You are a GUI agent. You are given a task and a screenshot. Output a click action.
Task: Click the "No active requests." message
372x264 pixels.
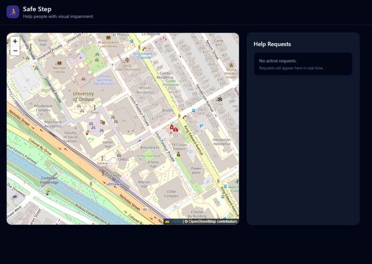click(278, 61)
